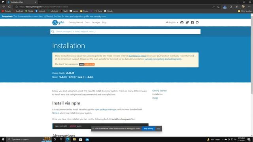Follow the npm package manager link
The height and width of the screenshot is (142, 253).
(106, 110)
